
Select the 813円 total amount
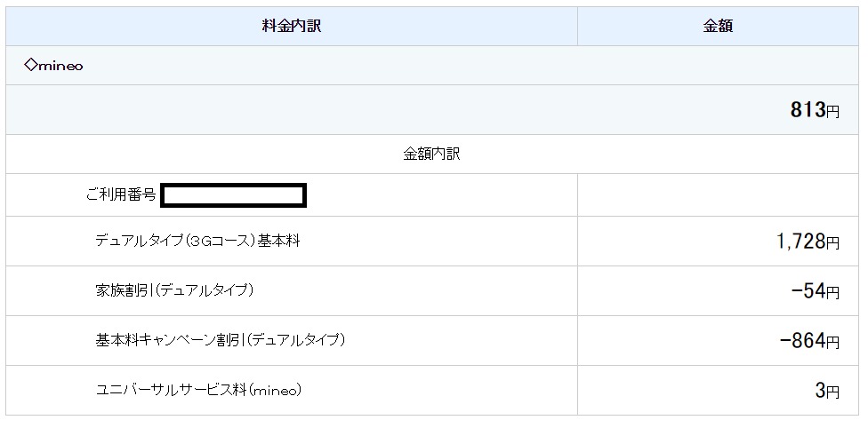point(814,110)
